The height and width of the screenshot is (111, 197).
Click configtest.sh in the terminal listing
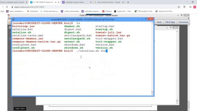coord(23,48)
